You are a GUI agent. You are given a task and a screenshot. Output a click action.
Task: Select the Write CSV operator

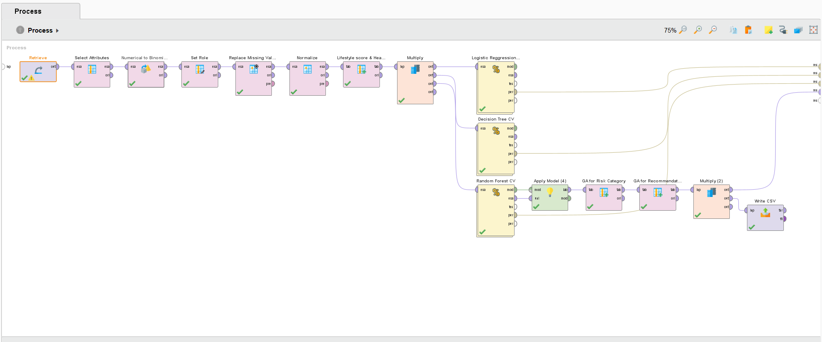(x=765, y=218)
